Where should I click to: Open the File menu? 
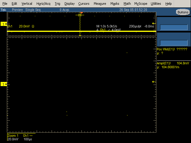[5, 4]
